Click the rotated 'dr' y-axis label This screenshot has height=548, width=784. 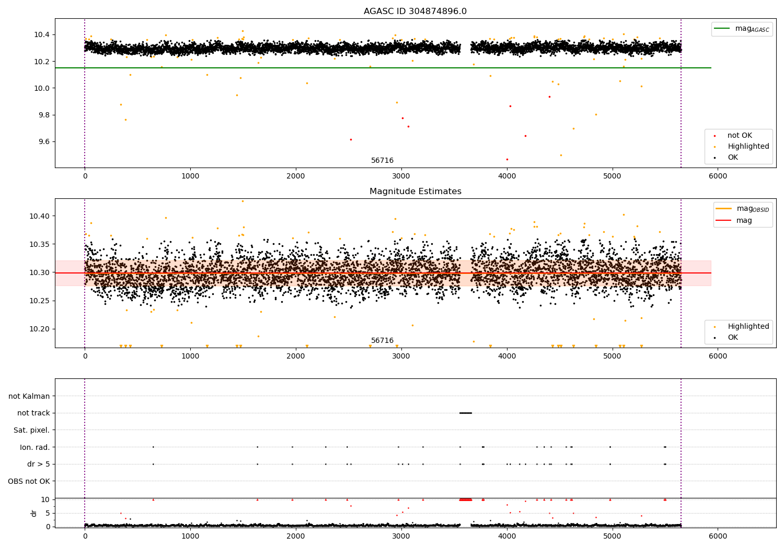(34, 513)
